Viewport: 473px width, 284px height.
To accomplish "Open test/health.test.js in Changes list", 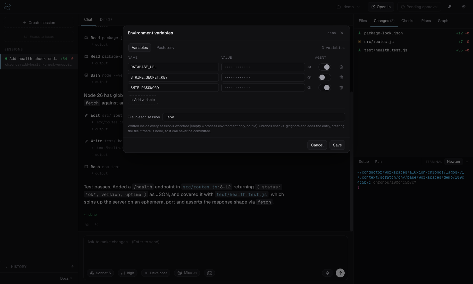I will [x=413, y=50].
